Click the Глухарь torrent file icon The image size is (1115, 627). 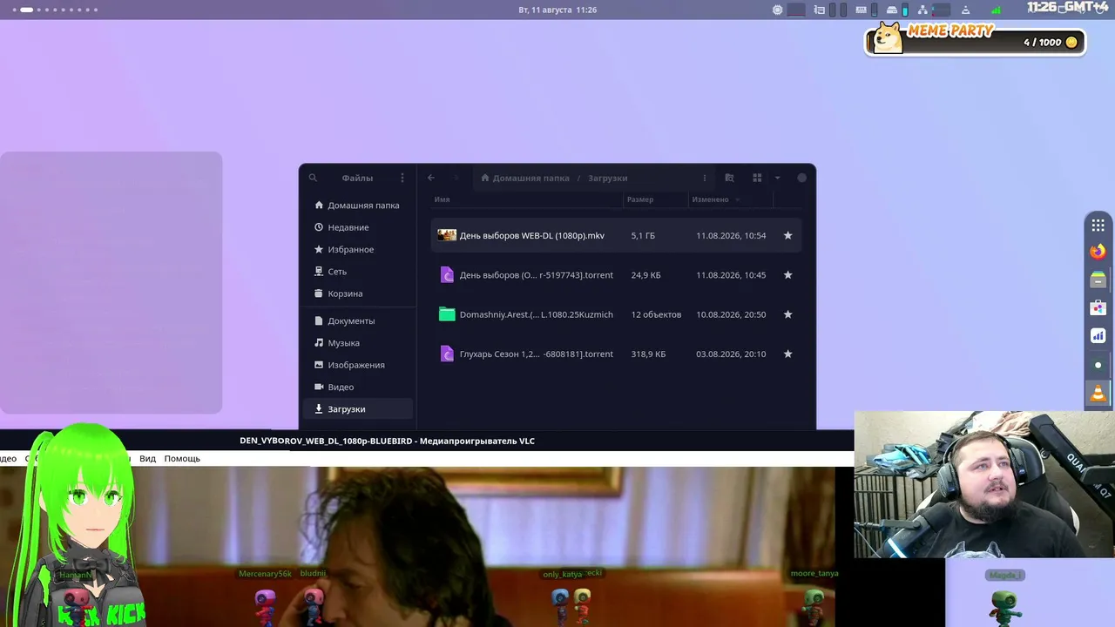pos(447,354)
